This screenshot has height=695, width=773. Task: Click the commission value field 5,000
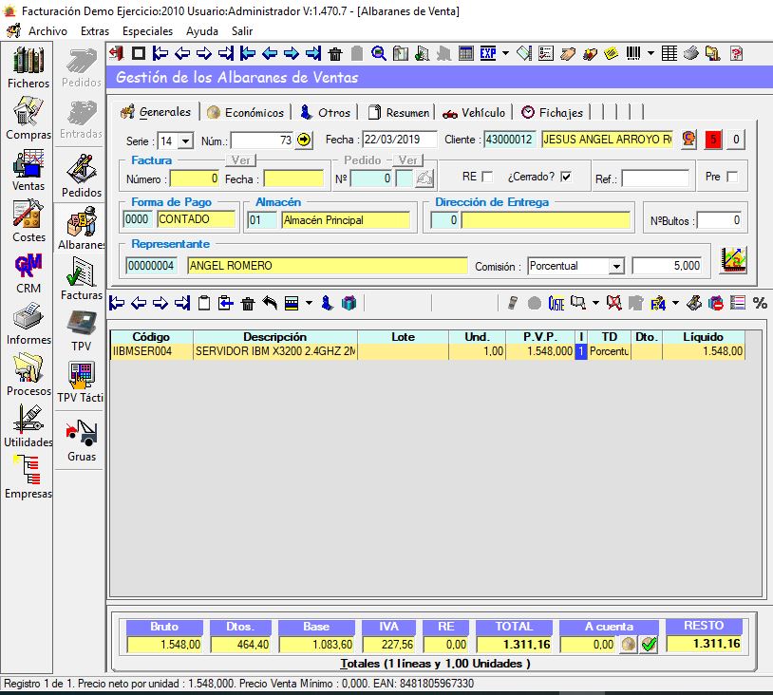(667, 266)
